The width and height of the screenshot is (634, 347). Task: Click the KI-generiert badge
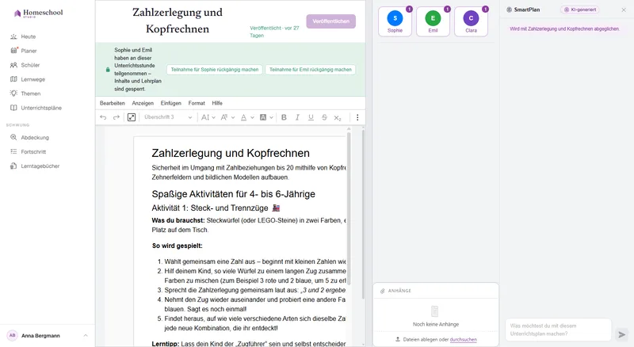pos(580,10)
